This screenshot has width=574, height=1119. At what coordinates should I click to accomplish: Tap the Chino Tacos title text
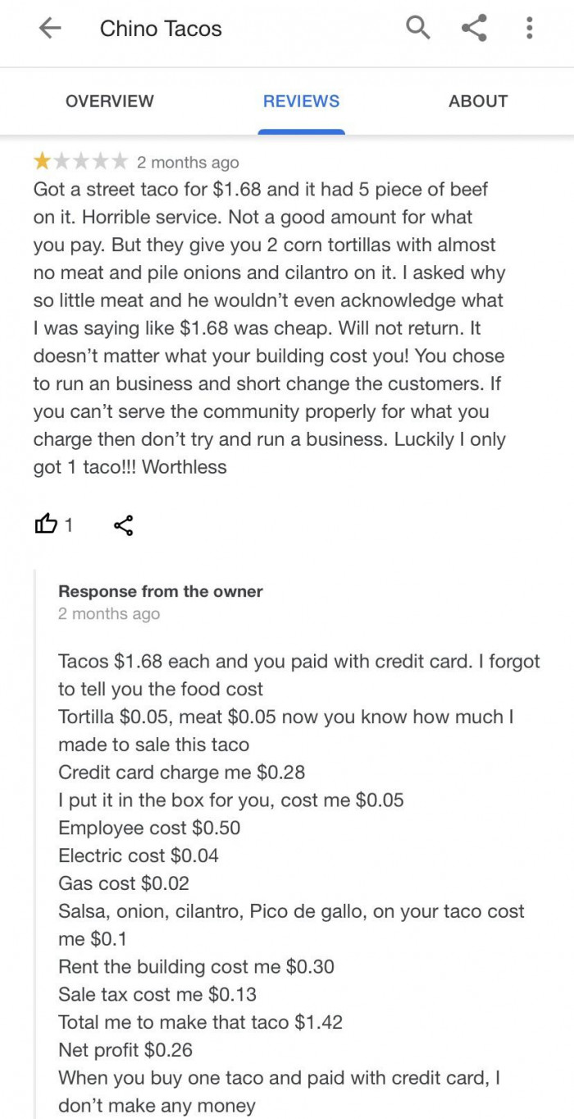point(161,29)
